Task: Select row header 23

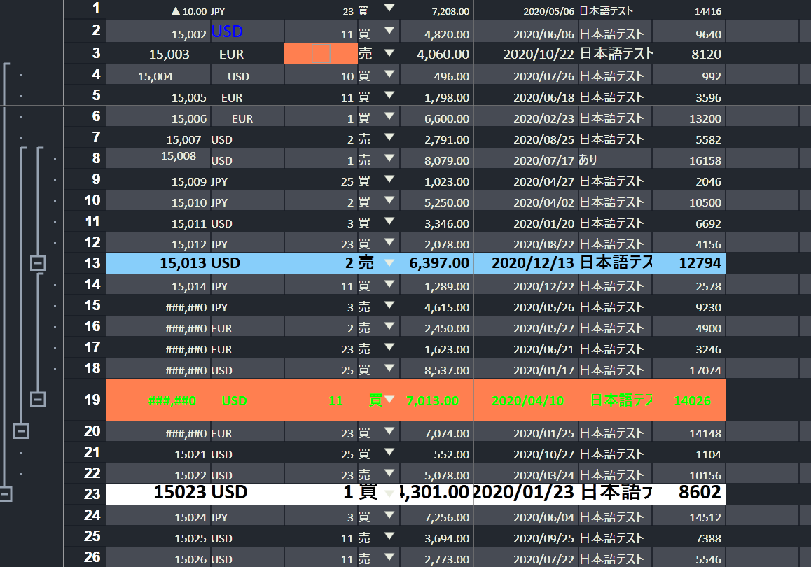Action: tap(92, 493)
